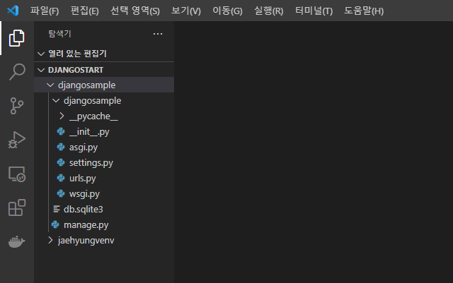Open the Remote Explorer icon
453x283 pixels.
point(17,174)
